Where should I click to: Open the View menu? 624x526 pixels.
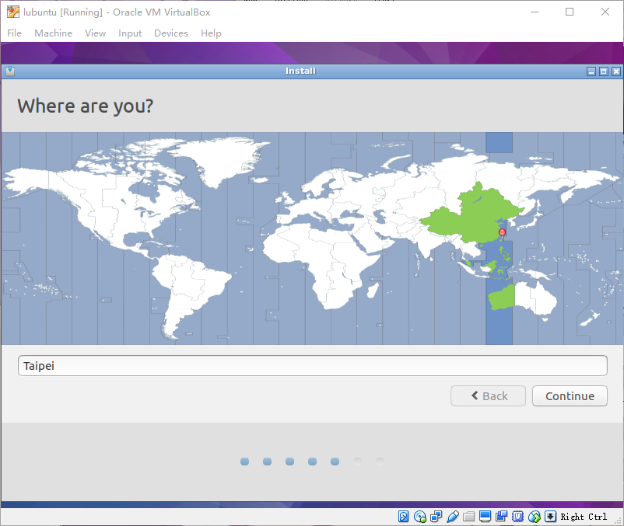point(95,33)
